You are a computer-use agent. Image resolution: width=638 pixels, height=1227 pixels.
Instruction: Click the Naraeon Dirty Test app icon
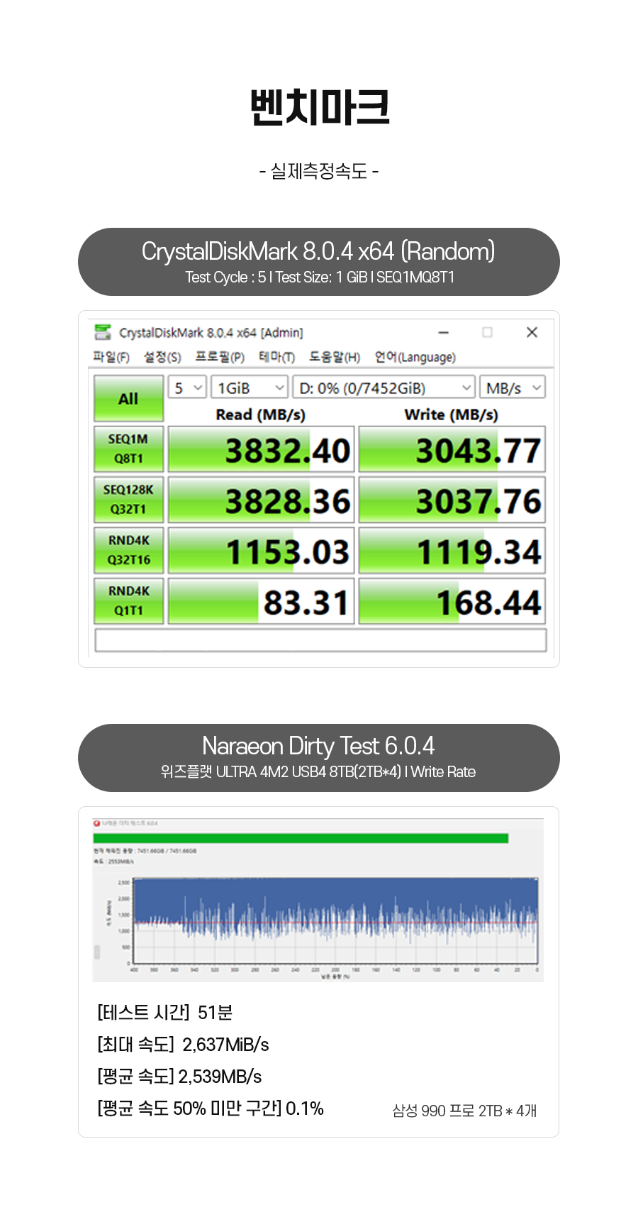(96, 823)
